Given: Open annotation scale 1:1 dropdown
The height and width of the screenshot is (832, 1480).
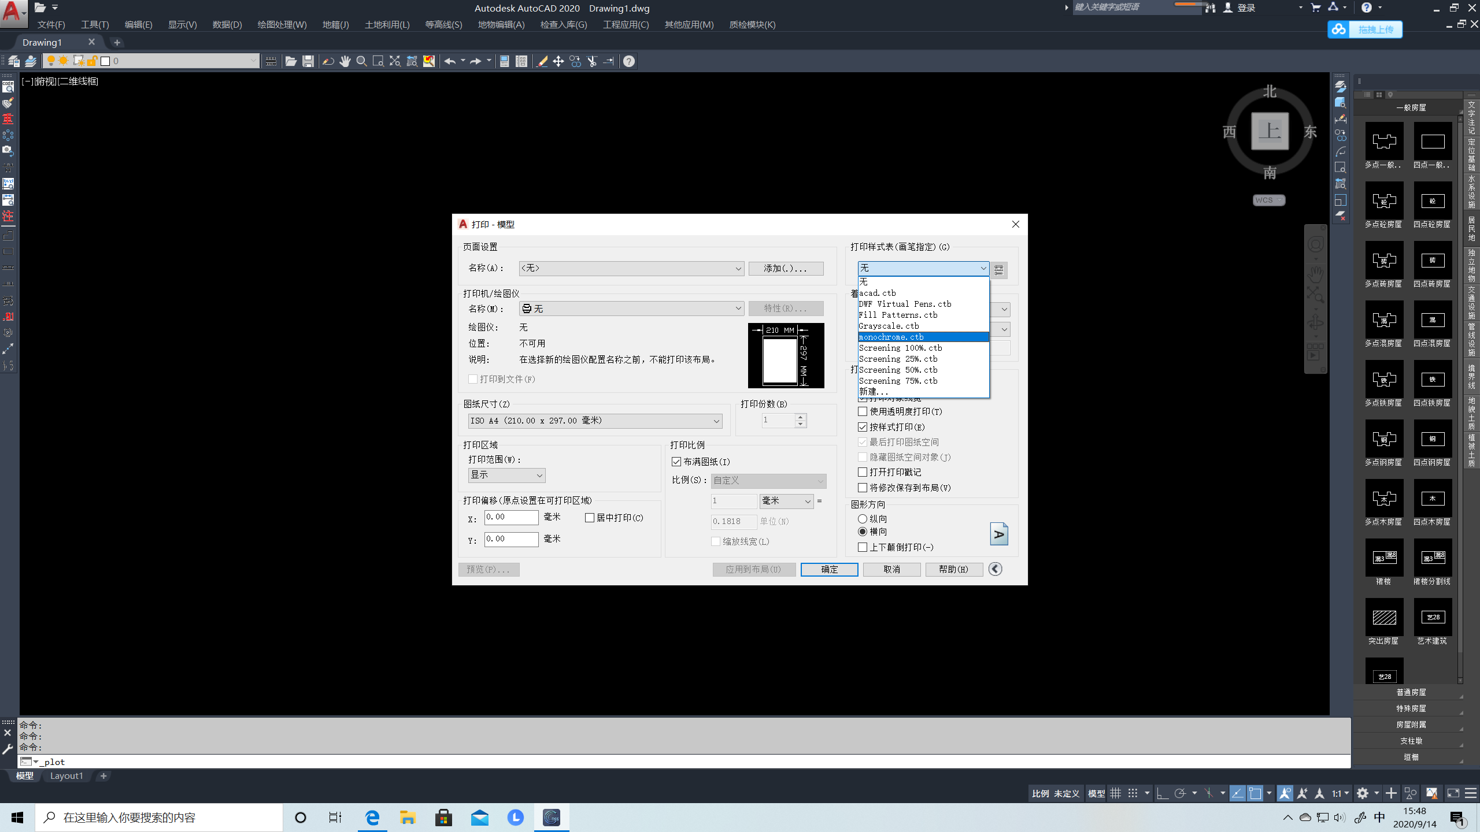Looking at the screenshot, I should 1341,793.
